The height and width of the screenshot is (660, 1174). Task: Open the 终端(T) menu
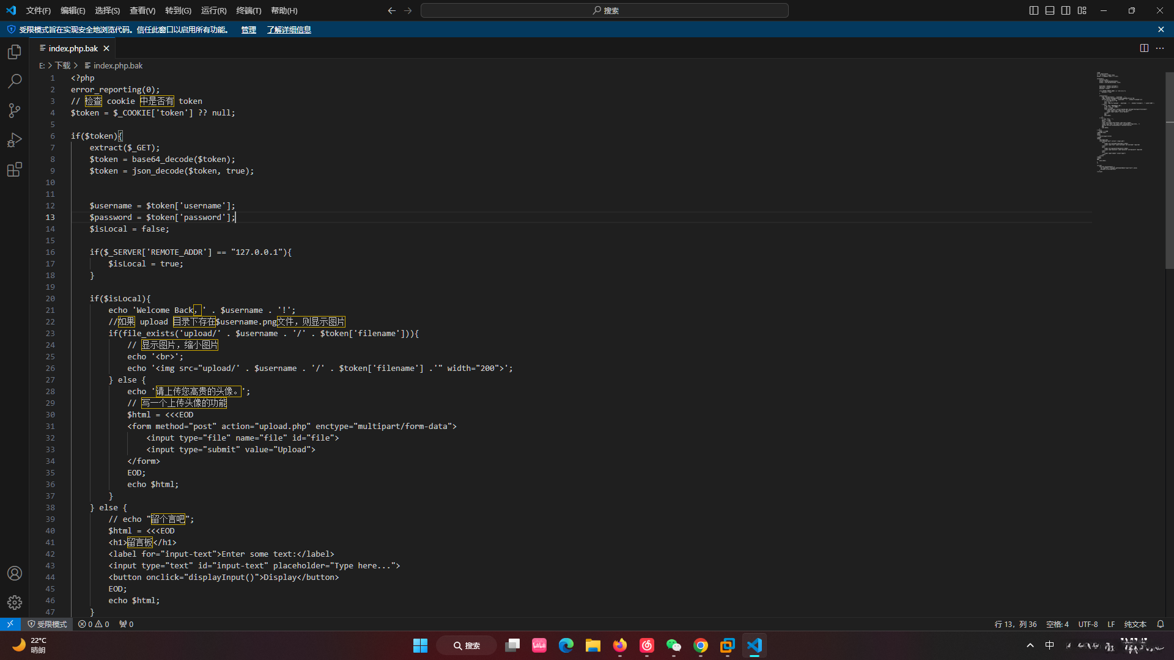coord(248,10)
